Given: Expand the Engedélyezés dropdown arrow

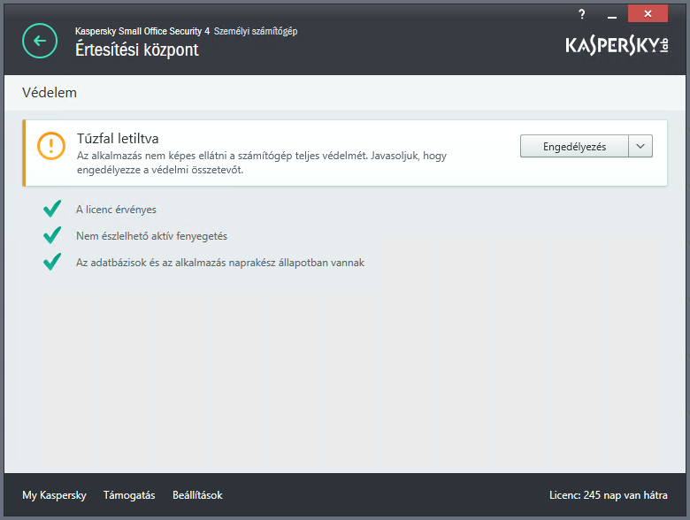Looking at the screenshot, I should click(x=640, y=147).
